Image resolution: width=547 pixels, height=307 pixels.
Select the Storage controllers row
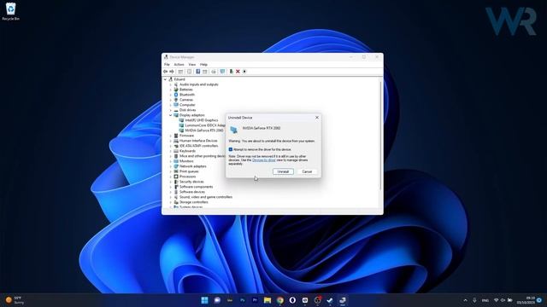pos(194,202)
